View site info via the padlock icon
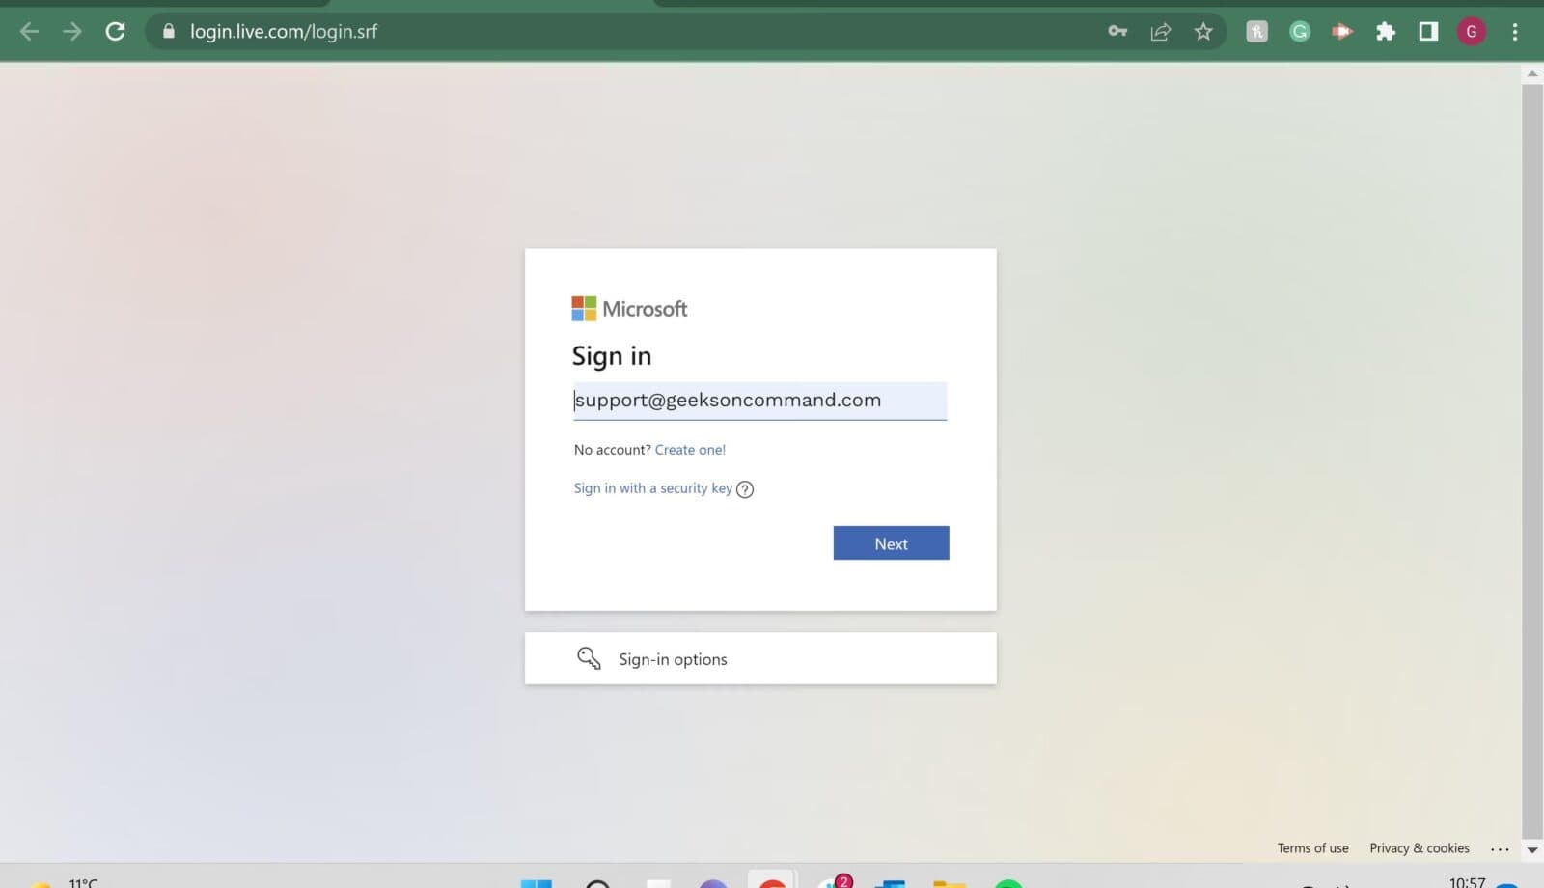The width and height of the screenshot is (1544, 888). point(169,32)
